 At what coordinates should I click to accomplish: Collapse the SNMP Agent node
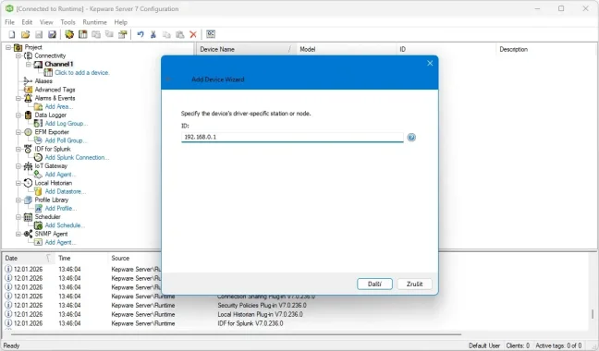tap(18, 234)
